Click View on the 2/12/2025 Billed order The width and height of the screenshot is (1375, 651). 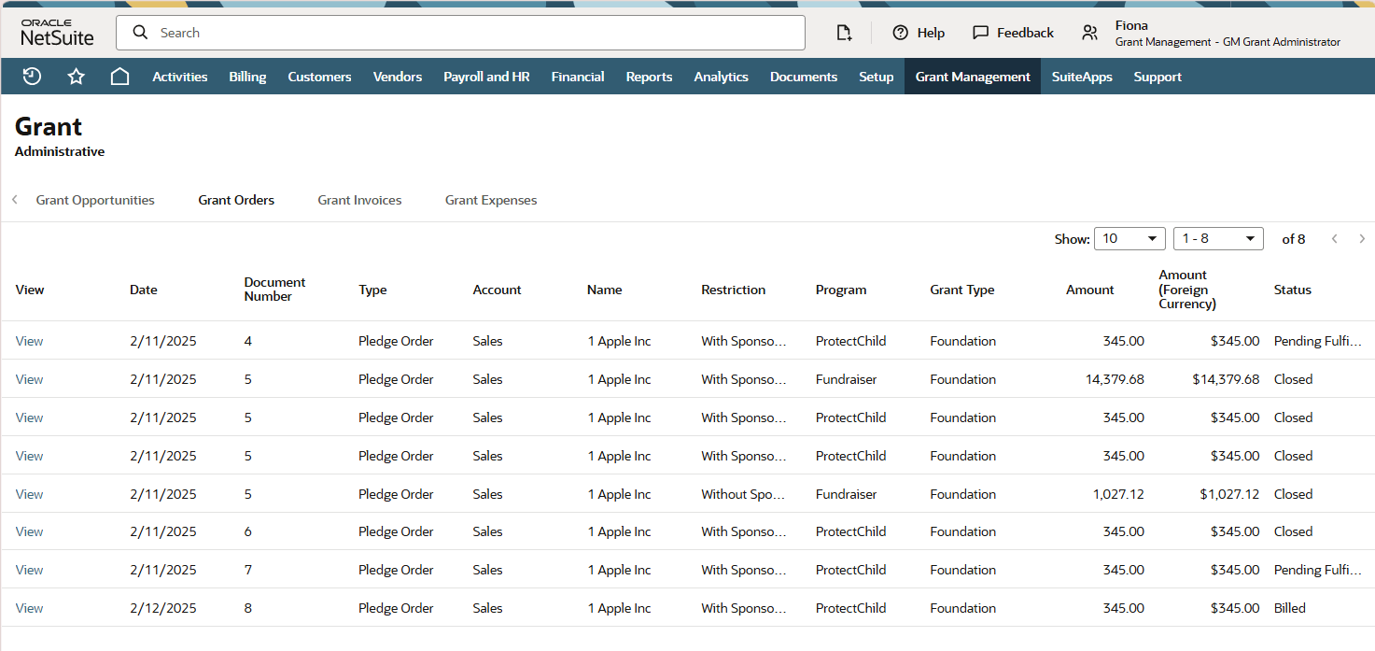(29, 607)
